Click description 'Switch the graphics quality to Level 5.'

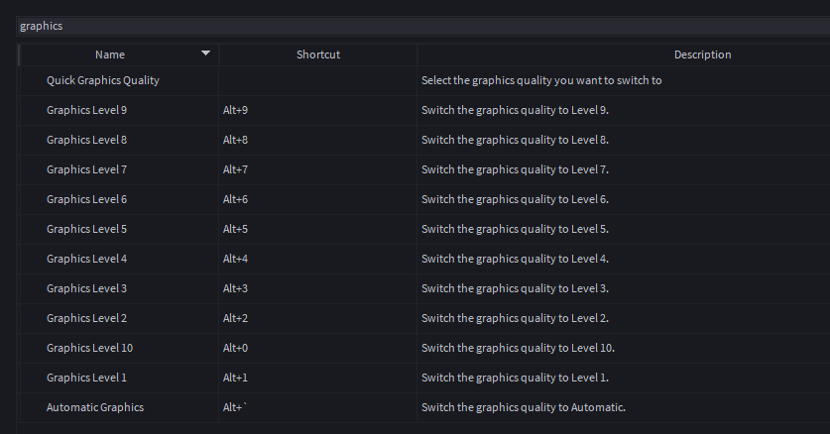515,229
